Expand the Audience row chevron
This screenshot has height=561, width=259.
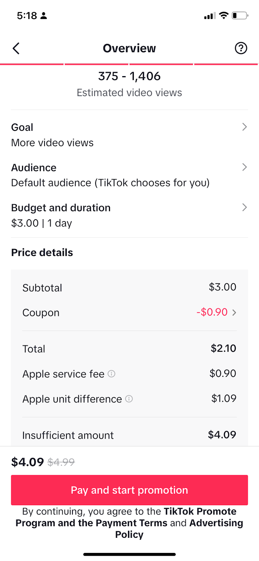(x=245, y=167)
